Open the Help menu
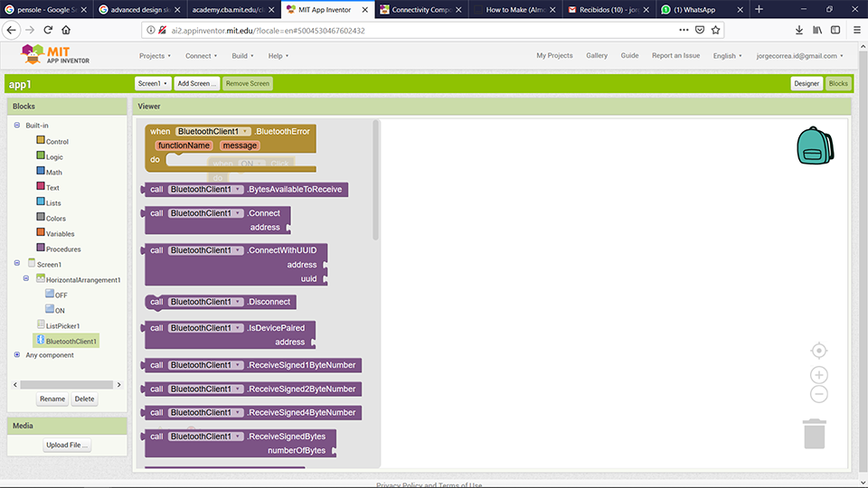 point(278,56)
